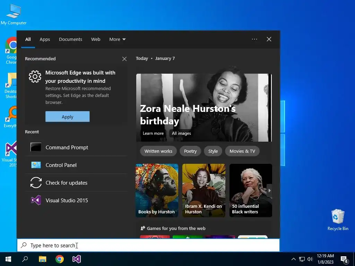Select the Desktop Shortcut folder icon
Screen dimensions: 355x266
[x=11, y=86]
